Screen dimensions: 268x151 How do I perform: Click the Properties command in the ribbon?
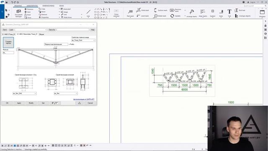pyautogui.click(x=44, y=17)
